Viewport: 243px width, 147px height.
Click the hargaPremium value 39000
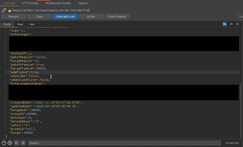41,68
